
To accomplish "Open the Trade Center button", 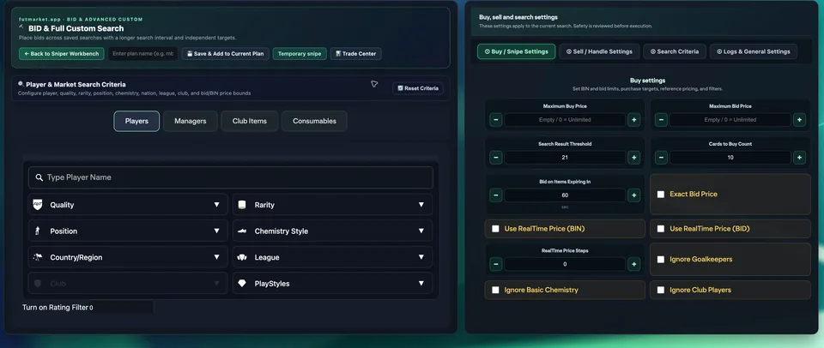I will (355, 53).
